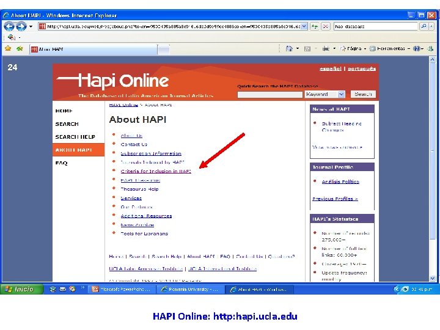Click the footer FAQ link

point(225,257)
